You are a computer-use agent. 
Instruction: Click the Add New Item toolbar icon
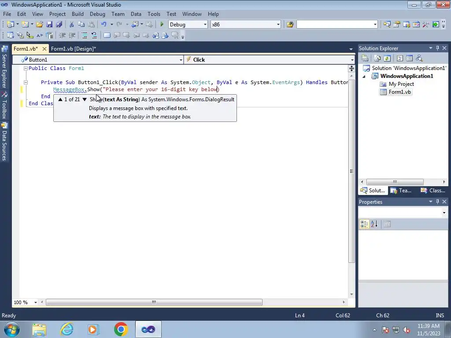pos(25,25)
